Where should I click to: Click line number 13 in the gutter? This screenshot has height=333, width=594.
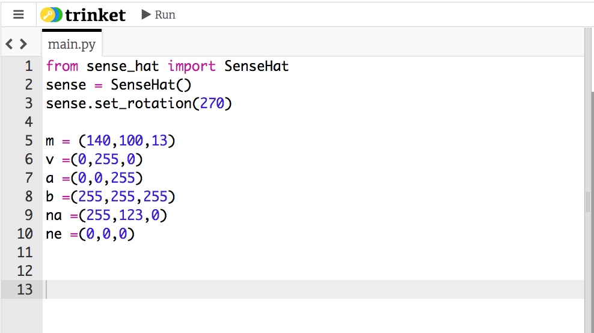point(25,290)
